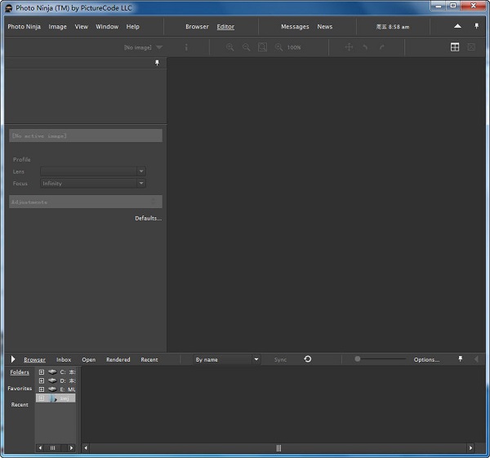Click the Defaults... button
The width and height of the screenshot is (490, 458).
pyautogui.click(x=148, y=219)
